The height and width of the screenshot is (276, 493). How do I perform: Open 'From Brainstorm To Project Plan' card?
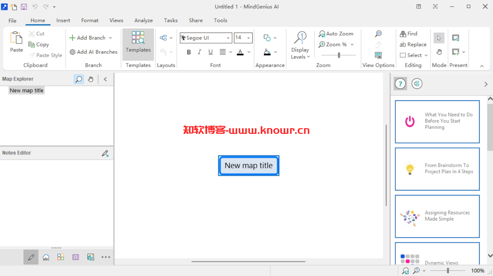click(x=437, y=169)
